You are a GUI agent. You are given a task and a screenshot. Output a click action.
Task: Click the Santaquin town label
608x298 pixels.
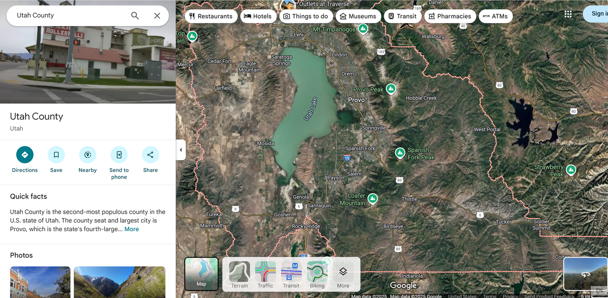point(319,206)
